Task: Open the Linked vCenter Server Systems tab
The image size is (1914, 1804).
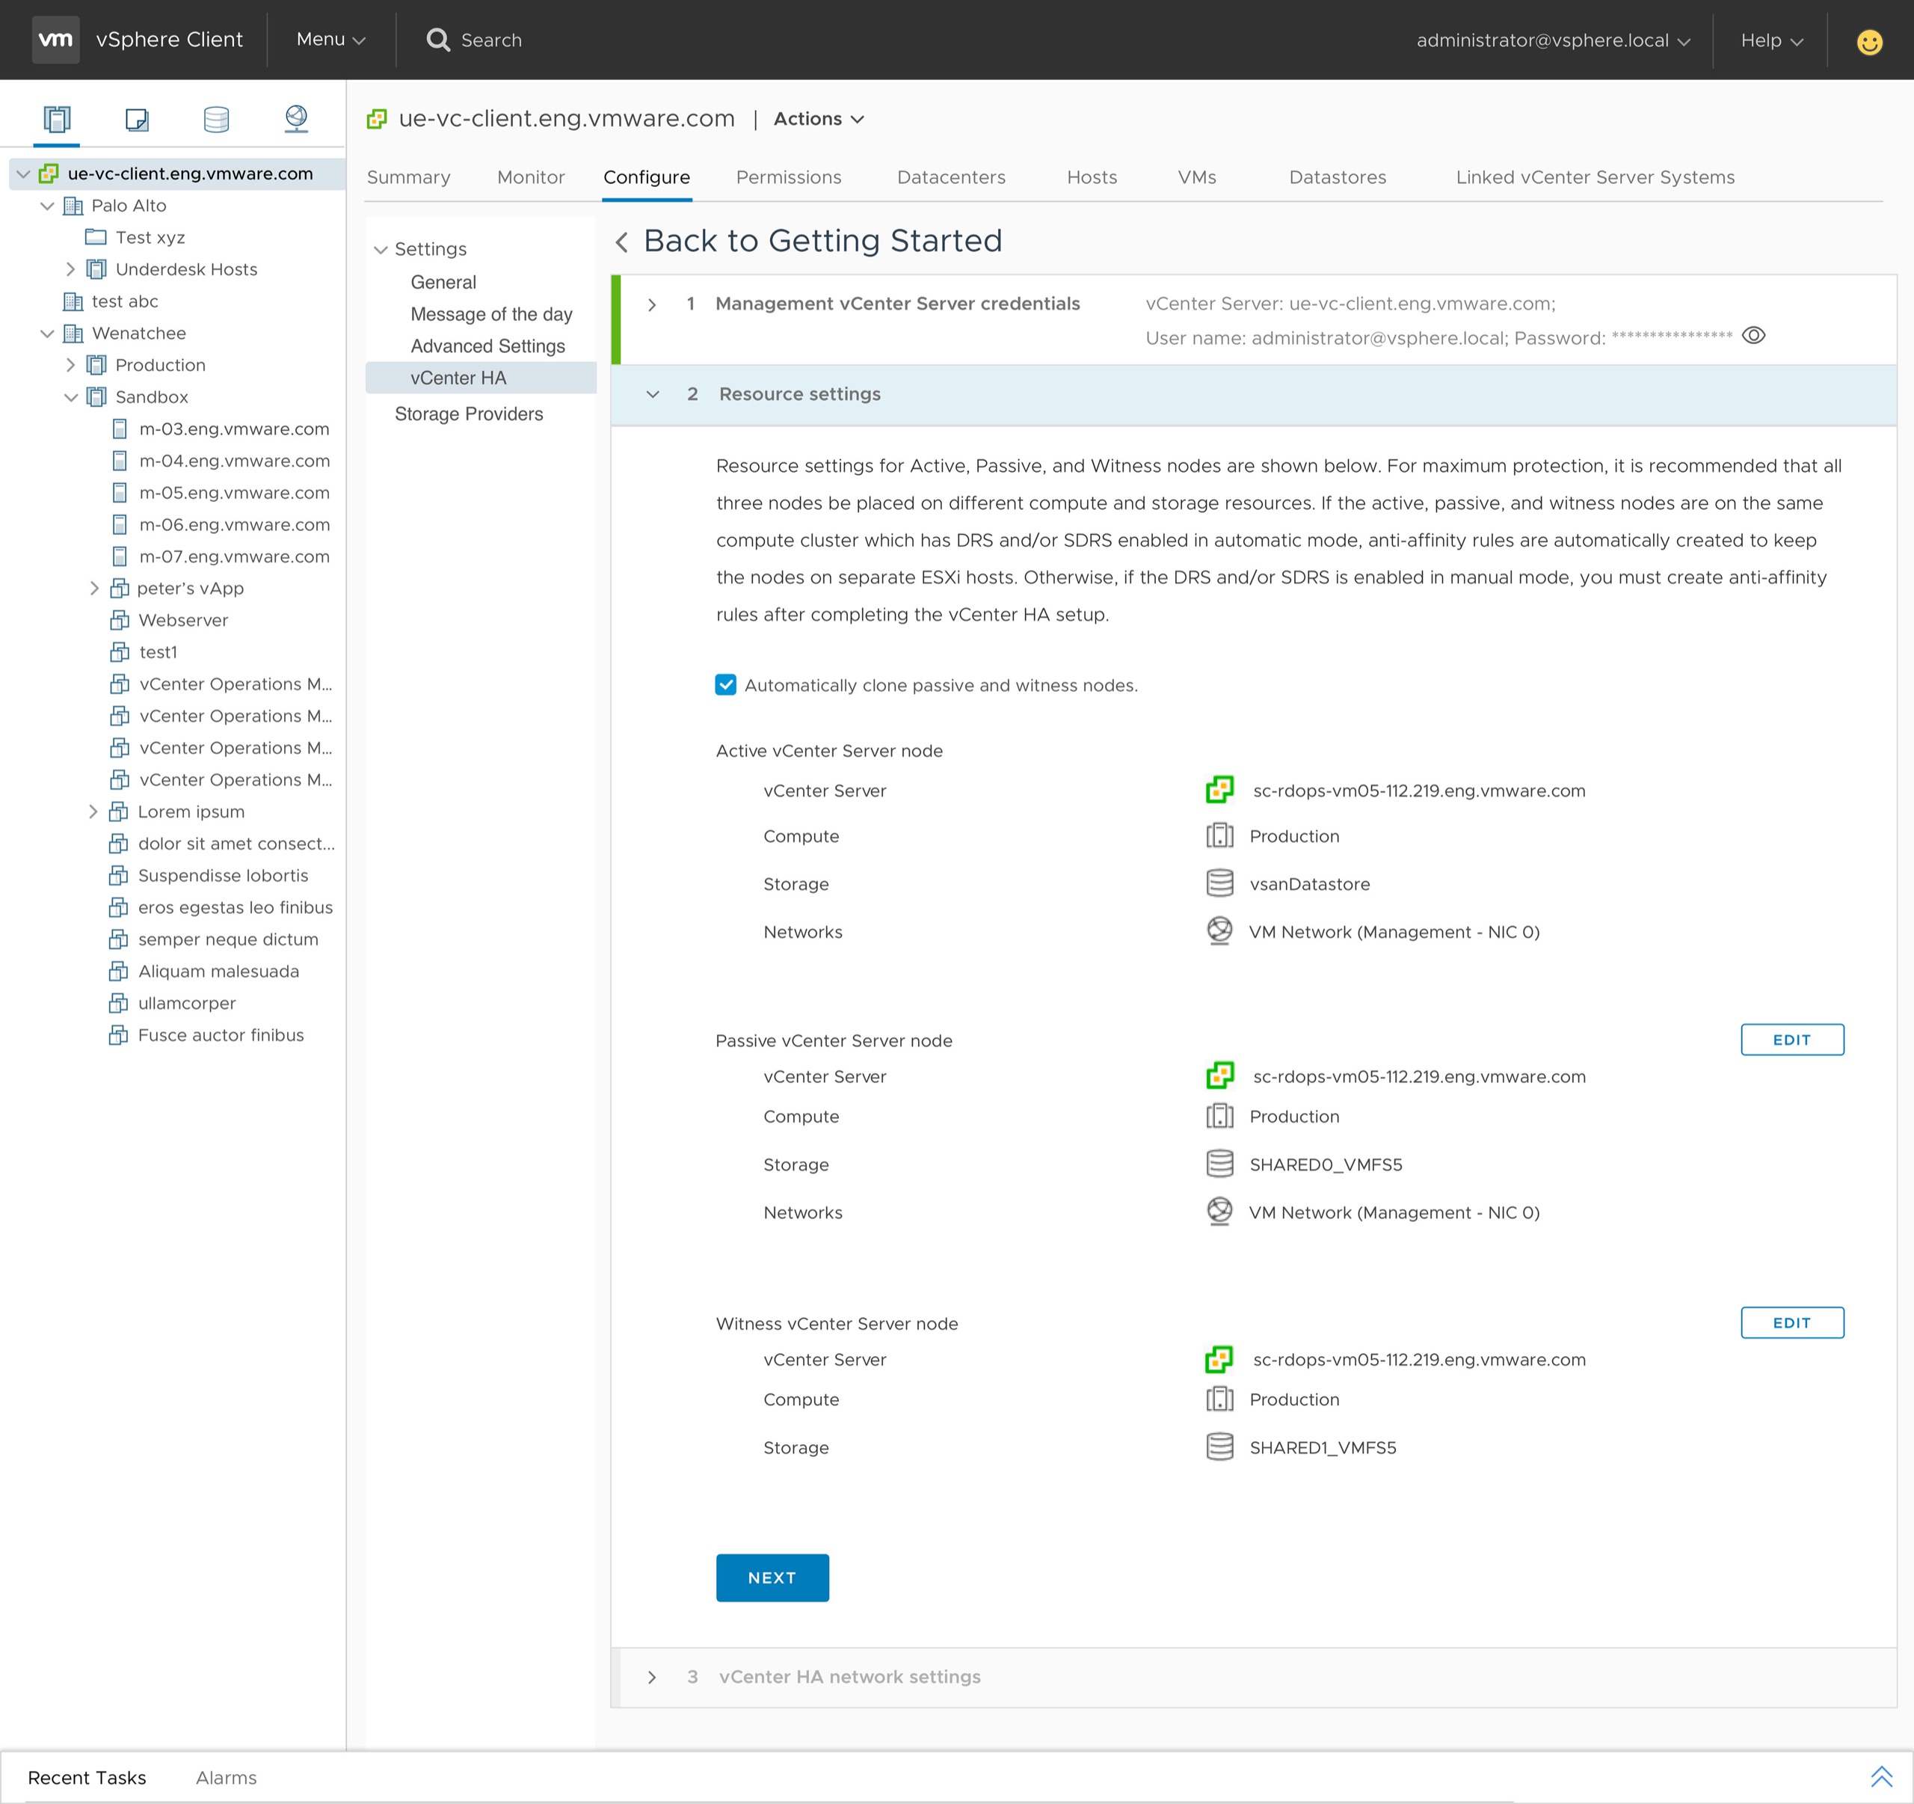Action: coord(1595,177)
